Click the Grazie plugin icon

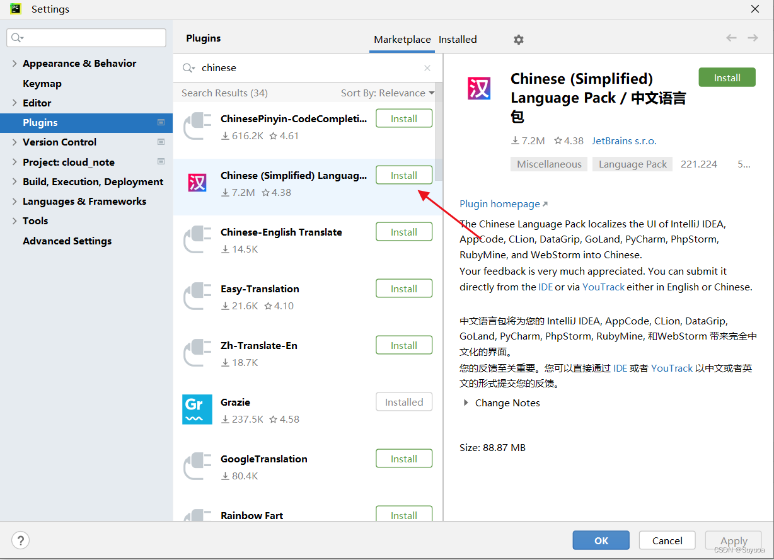[x=197, y=409]
